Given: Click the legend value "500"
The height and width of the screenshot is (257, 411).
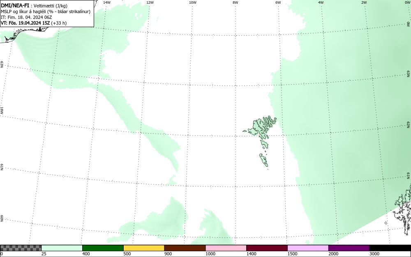Looking at the screenshot, I should tap(127, 254).
